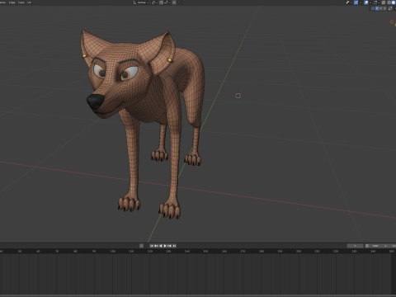
Task: Open the snapping options dropdown
Action: [167, 2]
